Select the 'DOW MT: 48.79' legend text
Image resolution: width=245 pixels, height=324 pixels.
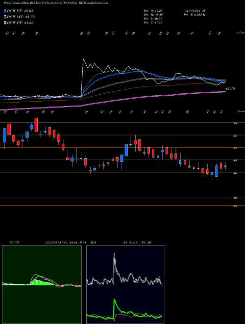click(x=21, y=17)
